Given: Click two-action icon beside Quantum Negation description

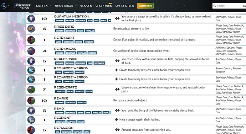Looking at the screenshot, I should click(117, 18).
